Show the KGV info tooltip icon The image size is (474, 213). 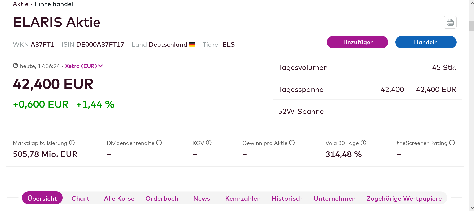pos(209,143)
